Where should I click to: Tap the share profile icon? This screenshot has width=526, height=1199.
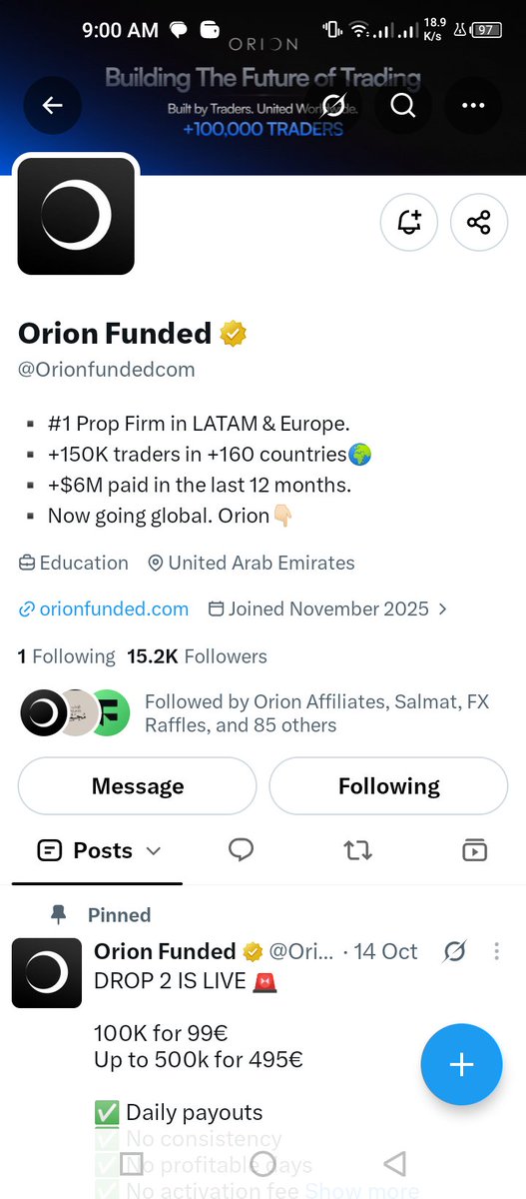pos(479,222)
